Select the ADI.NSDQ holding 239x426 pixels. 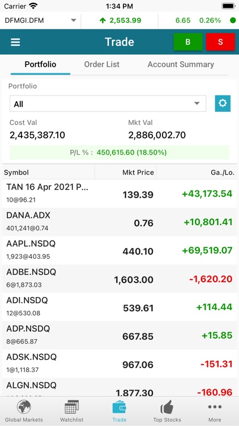click(x=119, y=307)
